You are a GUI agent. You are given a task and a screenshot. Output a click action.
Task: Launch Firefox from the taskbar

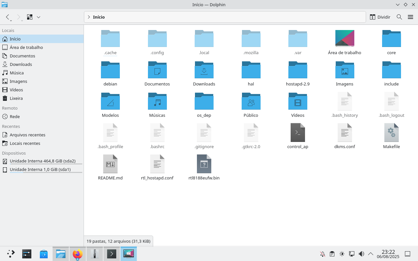tap(78, 254)
